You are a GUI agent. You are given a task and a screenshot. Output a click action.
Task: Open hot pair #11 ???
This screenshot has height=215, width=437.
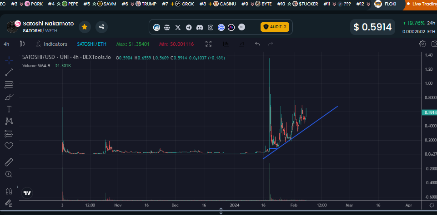coord(337,4)
